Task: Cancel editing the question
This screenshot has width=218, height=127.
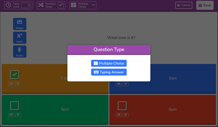Action: click(x=184, y=5)
